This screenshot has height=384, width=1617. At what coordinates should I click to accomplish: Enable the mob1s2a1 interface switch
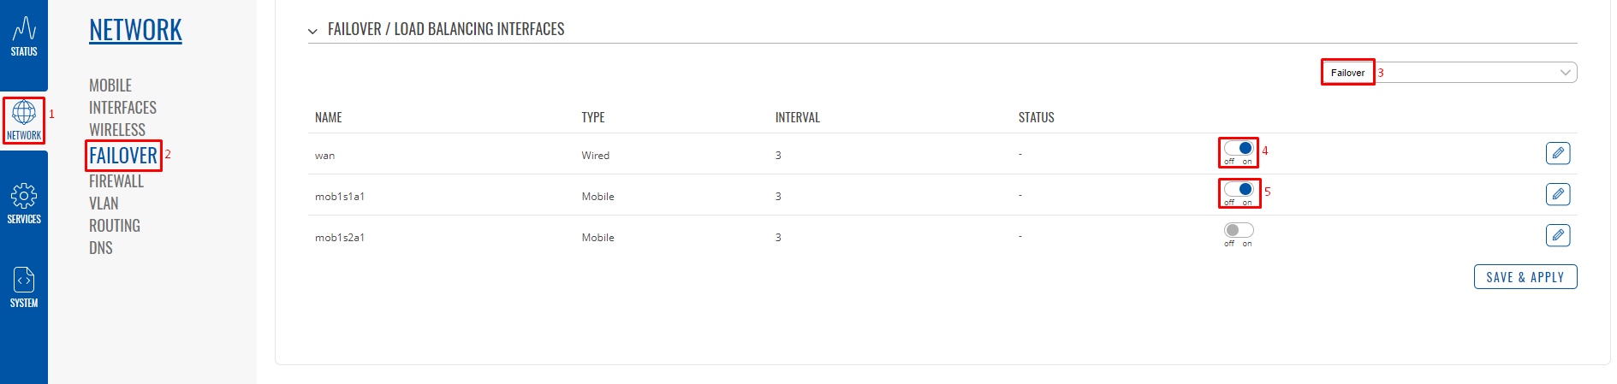(x=1239, y=230)
